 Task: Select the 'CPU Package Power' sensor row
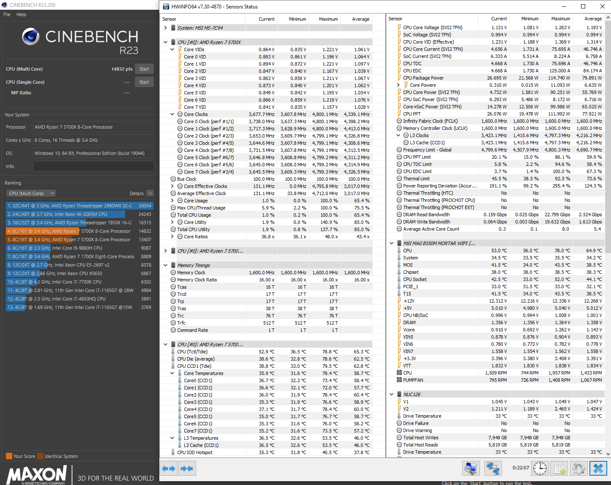point(496,78)
